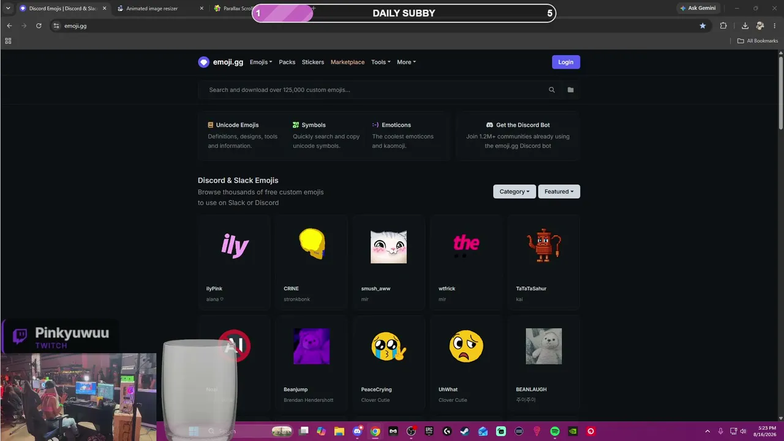This screenshot has width=784, height=441.
Task: Open Discord from the taskbar
Action: 357,431
